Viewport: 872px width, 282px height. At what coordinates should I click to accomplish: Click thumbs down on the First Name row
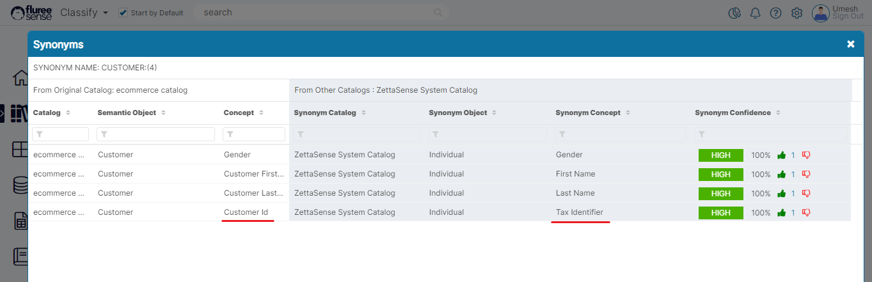[x=806, y=174]
